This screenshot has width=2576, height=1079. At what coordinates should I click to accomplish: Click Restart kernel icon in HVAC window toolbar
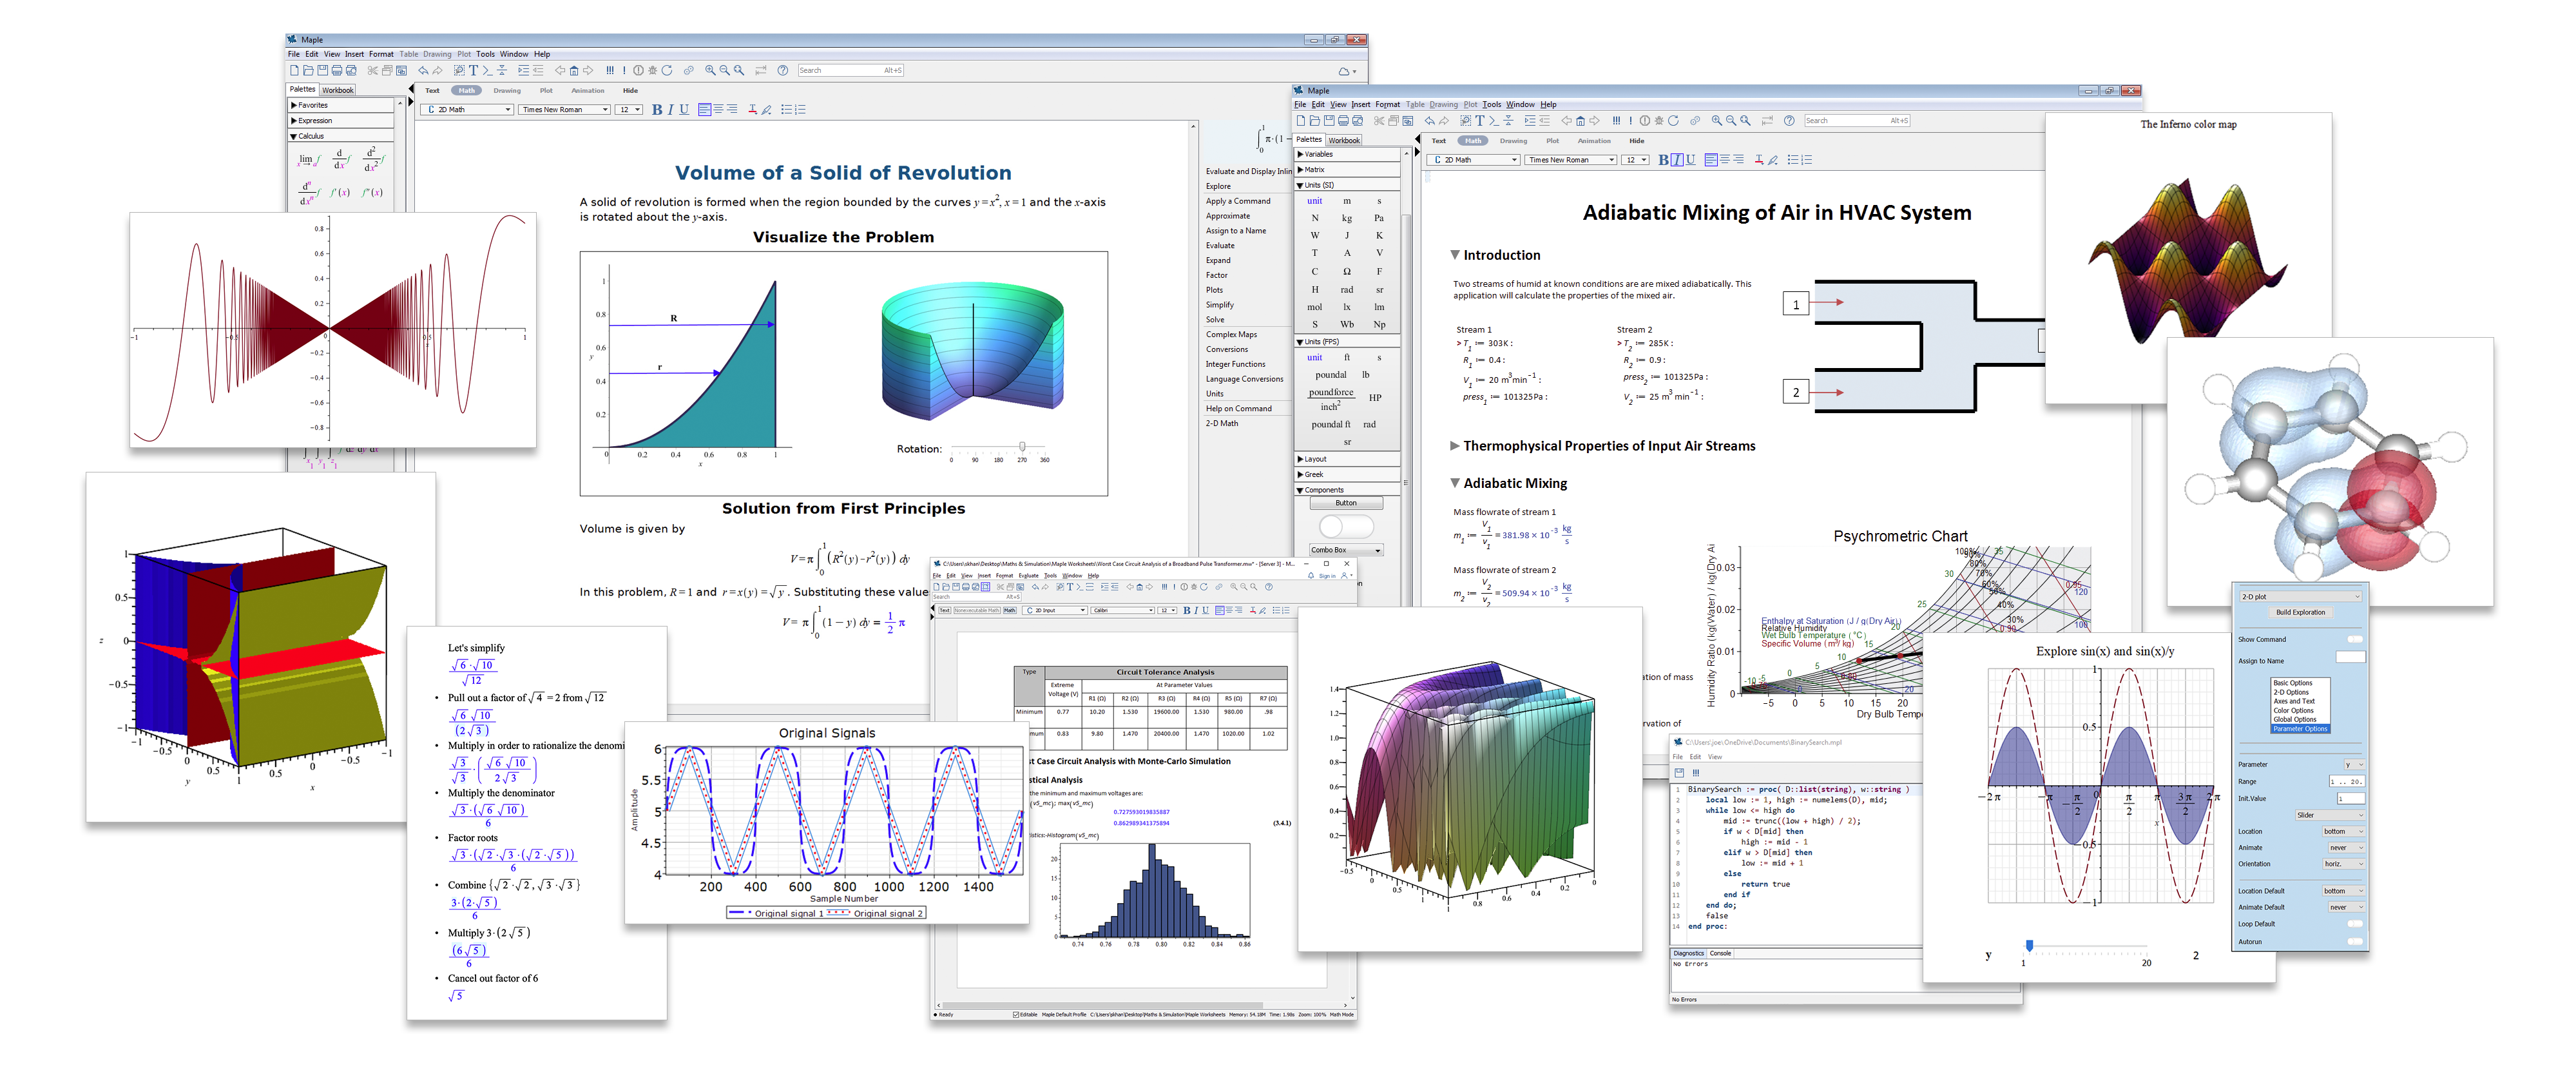(x=1674, y=121)
